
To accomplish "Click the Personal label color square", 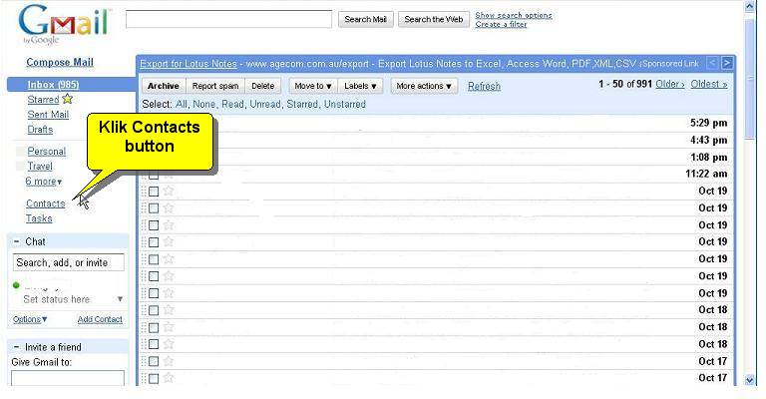I will [21, 152].
